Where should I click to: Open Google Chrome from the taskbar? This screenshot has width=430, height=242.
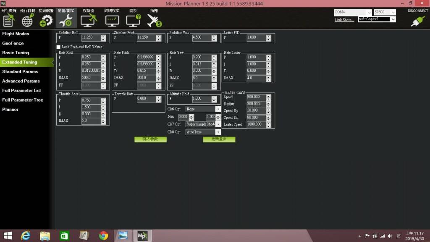pyautogui.click(x=103, y=236)
